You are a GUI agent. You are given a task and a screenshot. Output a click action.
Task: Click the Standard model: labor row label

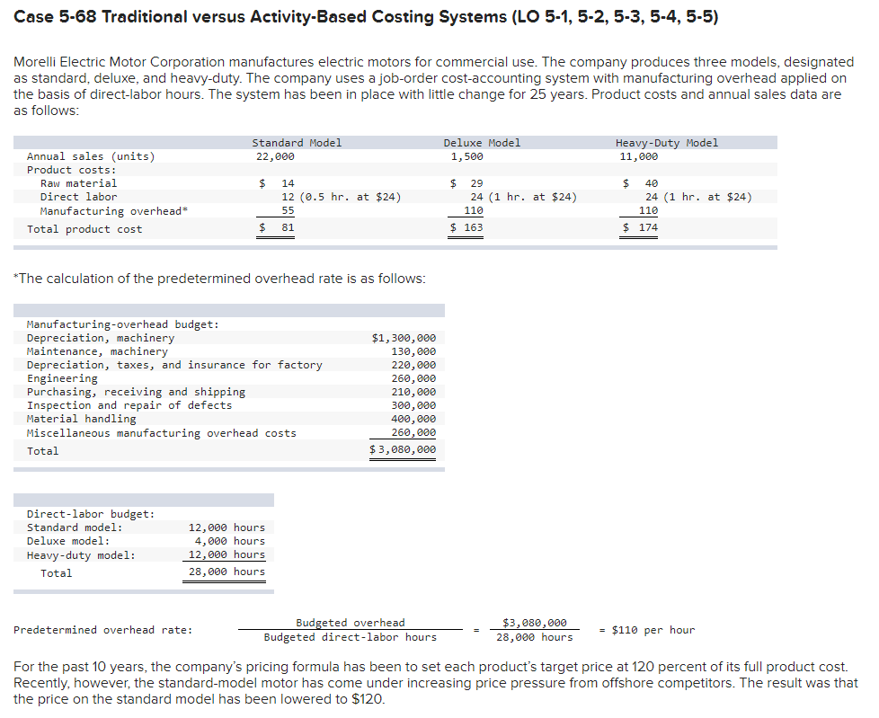point(75,527)
